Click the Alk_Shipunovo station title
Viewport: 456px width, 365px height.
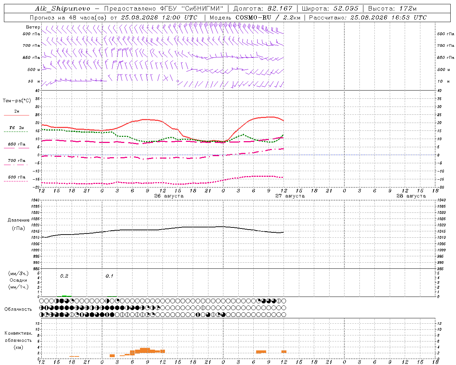[62, 9]
